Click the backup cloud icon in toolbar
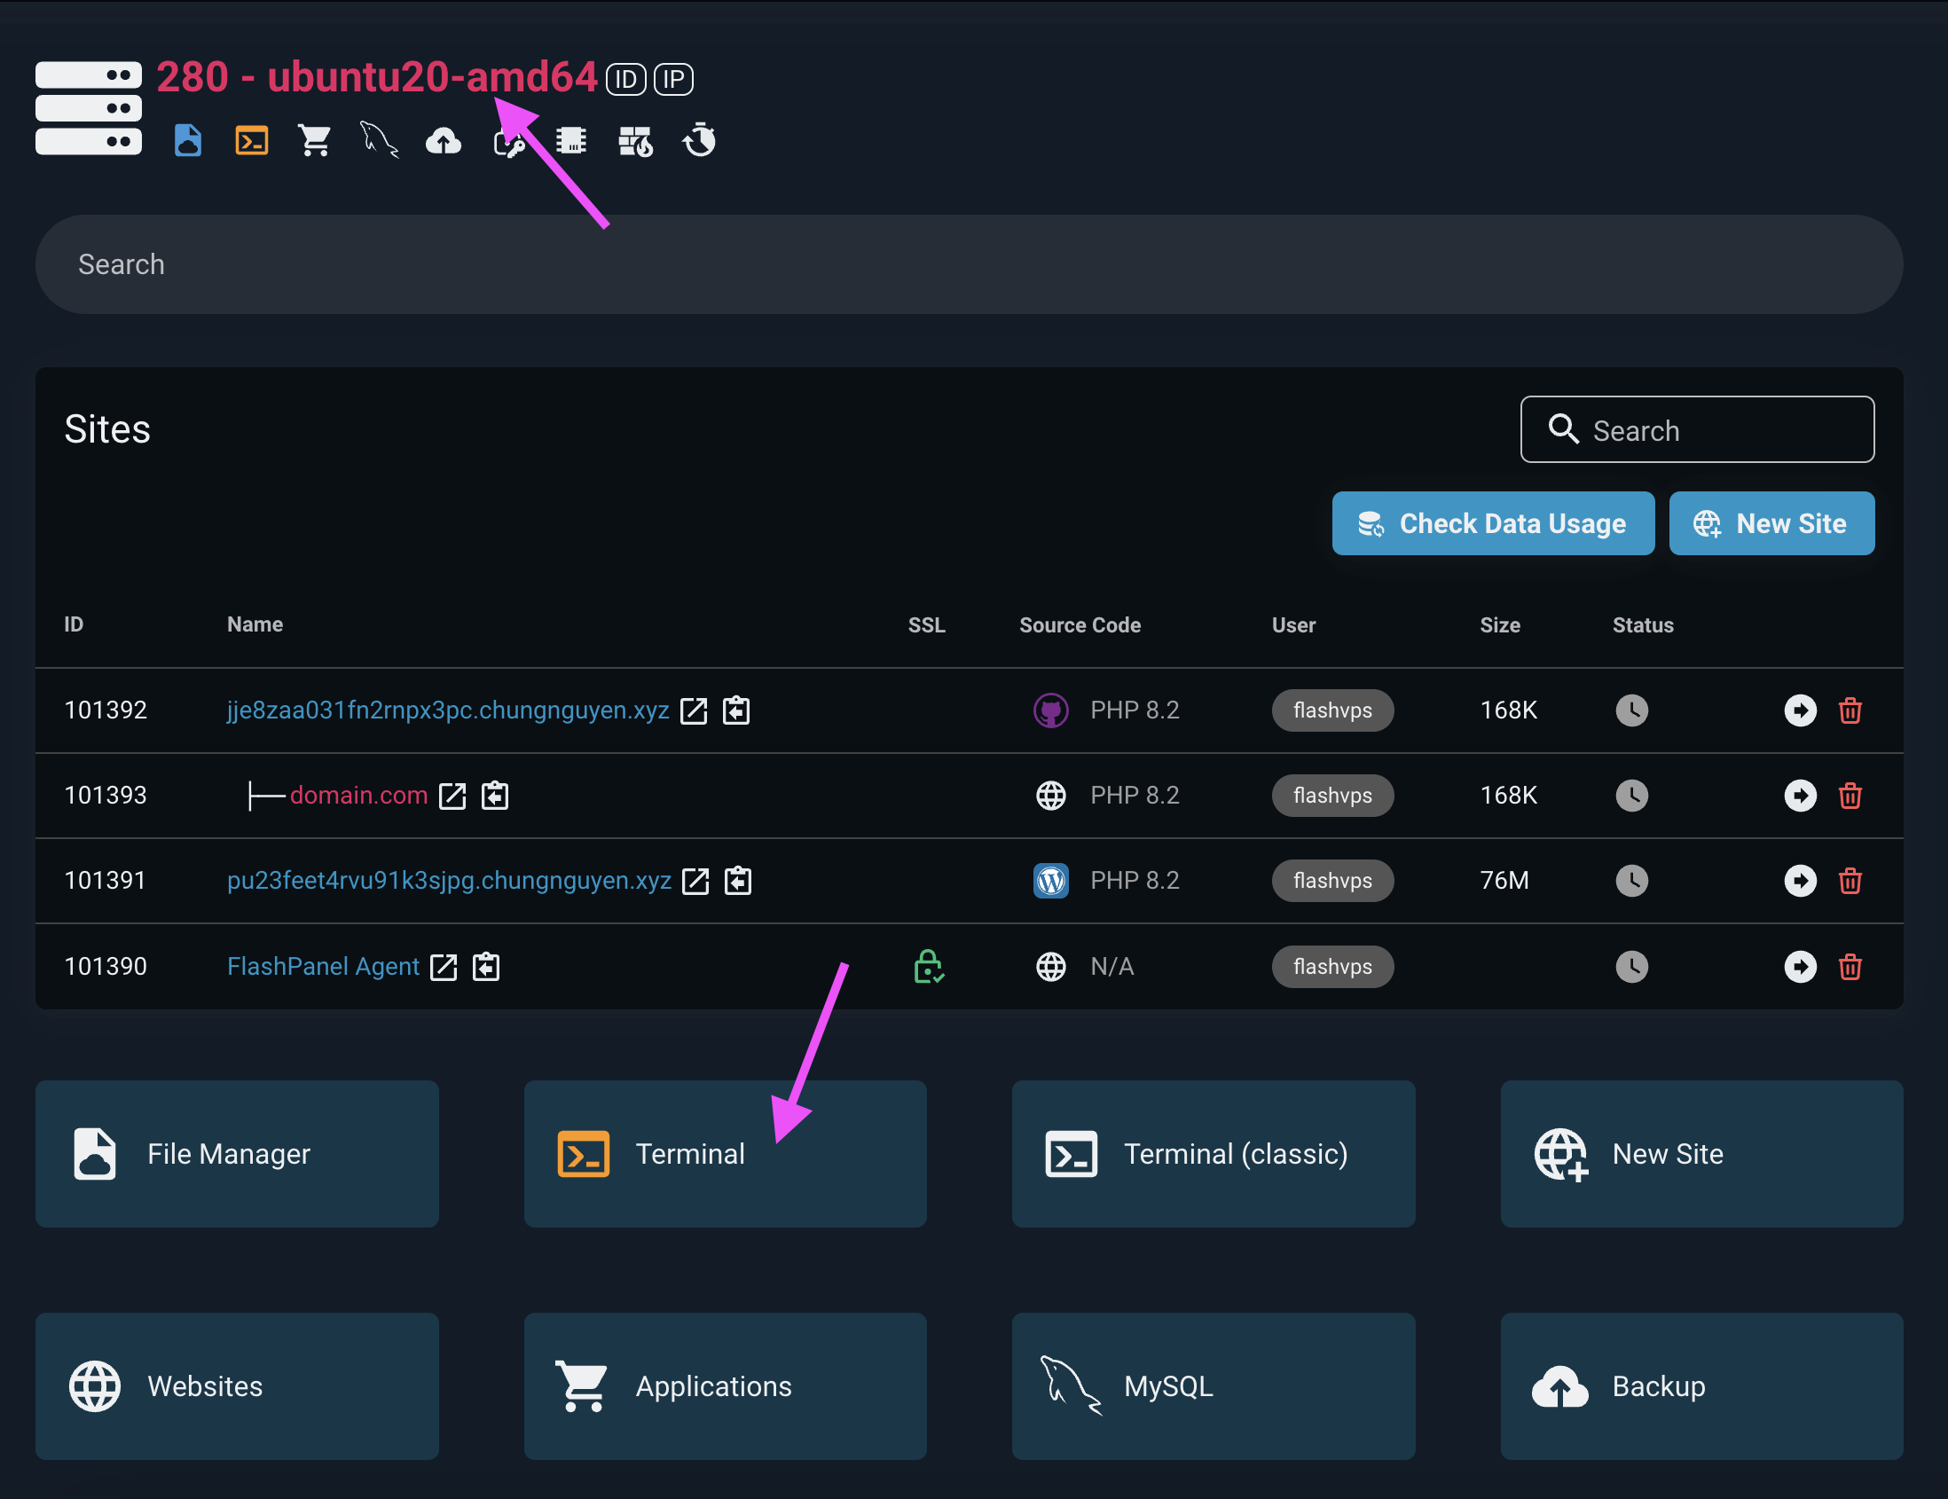Screen dimensions: 1948x1499 444,141
